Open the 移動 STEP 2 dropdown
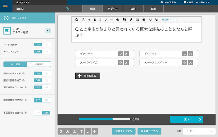218x137 pixels. pyautogui.click(x=199, y=131)
